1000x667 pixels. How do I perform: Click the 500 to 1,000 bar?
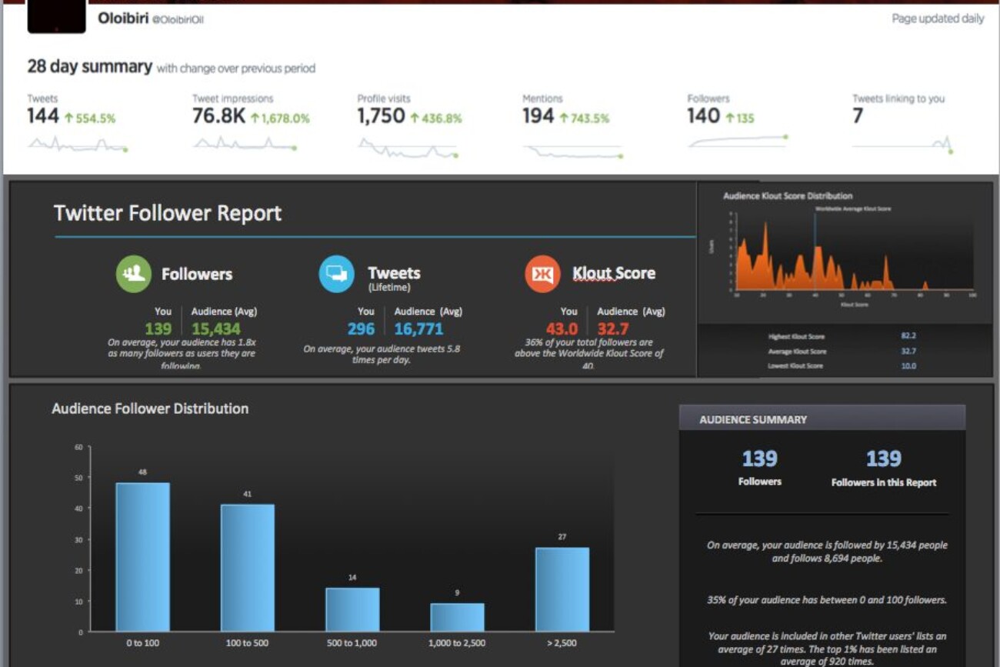352,609
